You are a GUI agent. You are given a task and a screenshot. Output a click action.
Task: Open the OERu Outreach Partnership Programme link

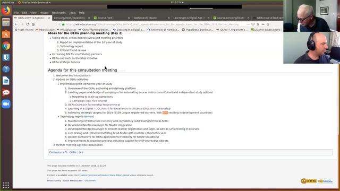coord(93,105)
